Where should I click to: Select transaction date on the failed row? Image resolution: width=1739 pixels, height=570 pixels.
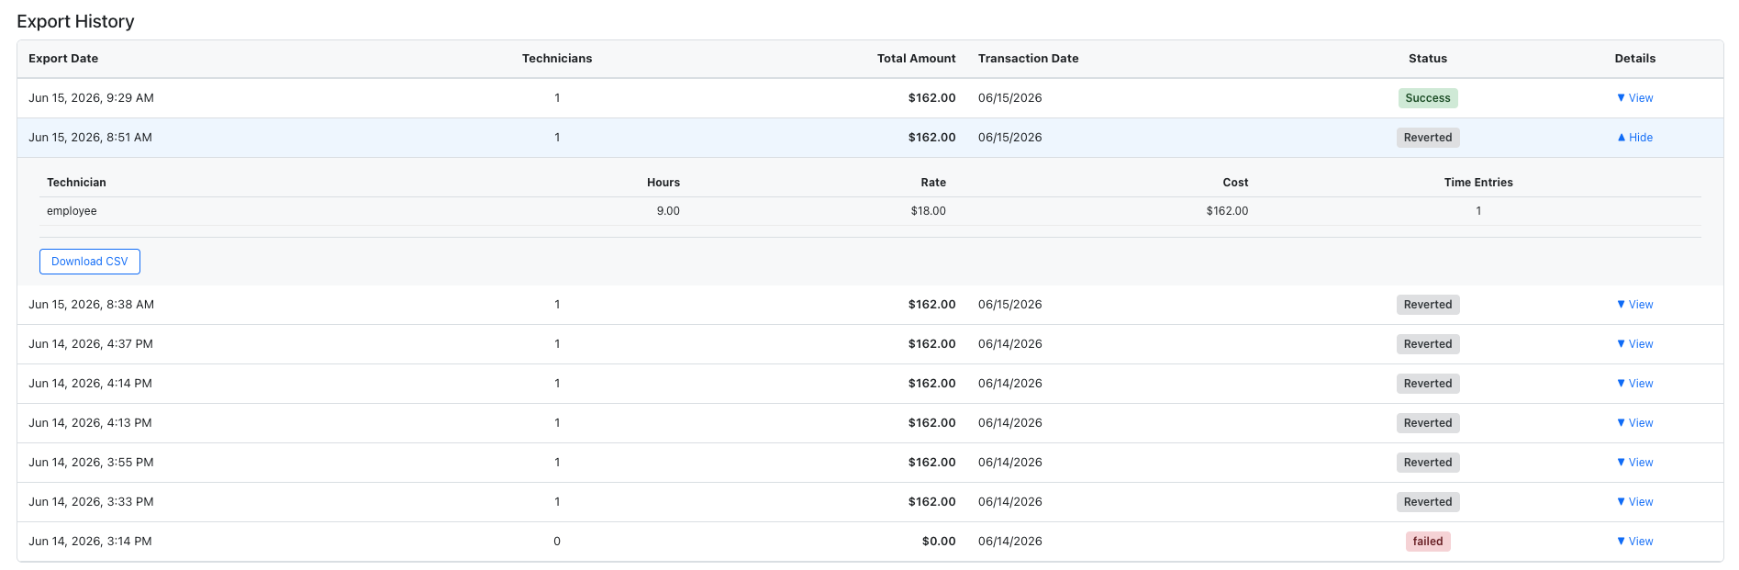pyautogui.click(x=1010, y=542)
